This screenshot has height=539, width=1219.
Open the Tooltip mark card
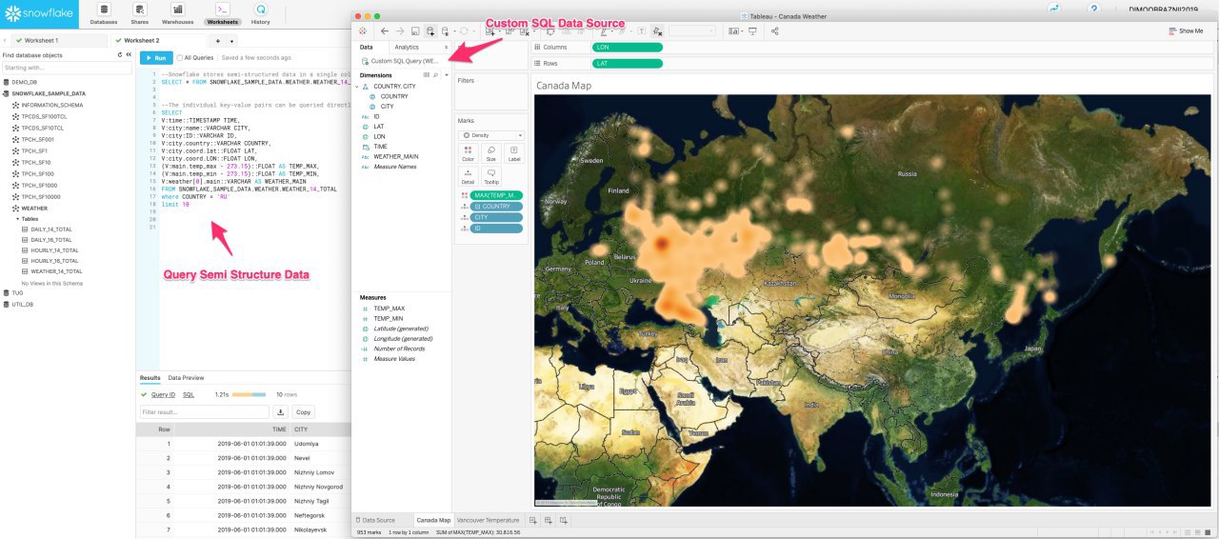(x=491, y=176)
